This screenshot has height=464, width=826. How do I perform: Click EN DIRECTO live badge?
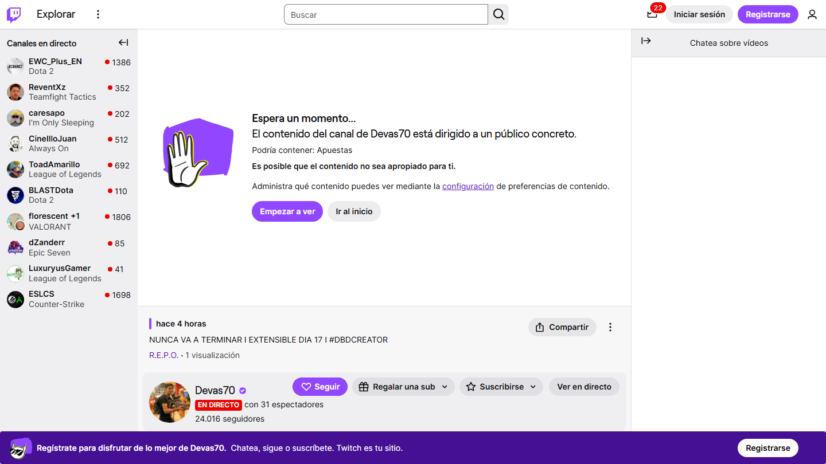[x=219, y=405]
